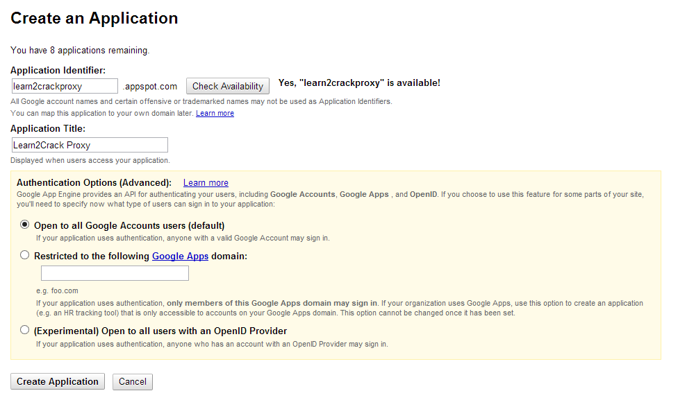Open Learn more link about domain mapping
The width and height of the screenshot is (678, 400).
(x=215, y=113)
